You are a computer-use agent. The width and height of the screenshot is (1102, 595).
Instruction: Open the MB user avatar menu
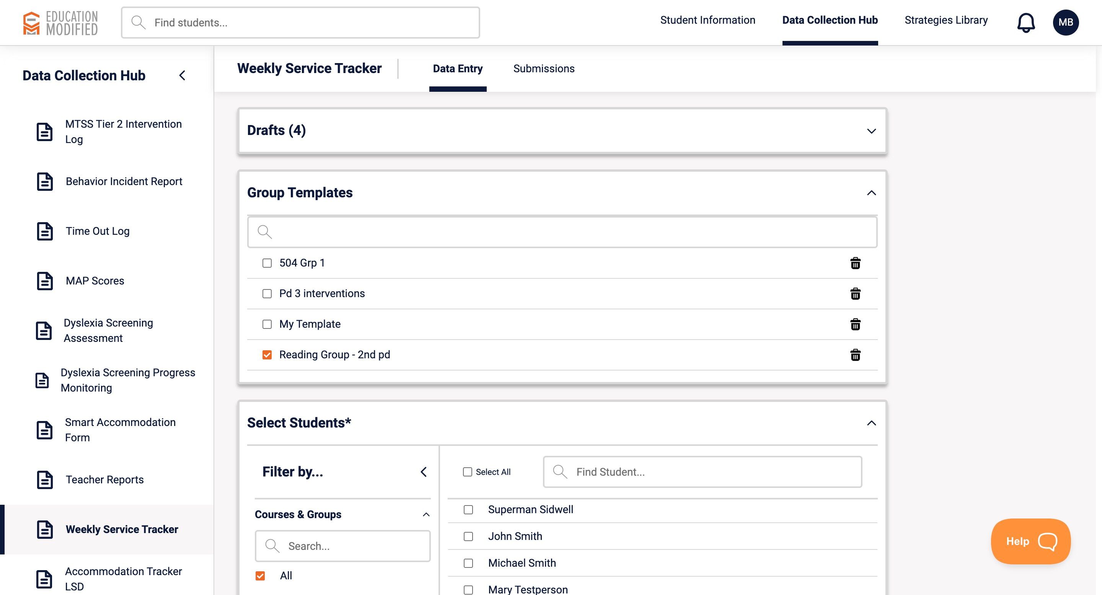[x=1065, y=22]
